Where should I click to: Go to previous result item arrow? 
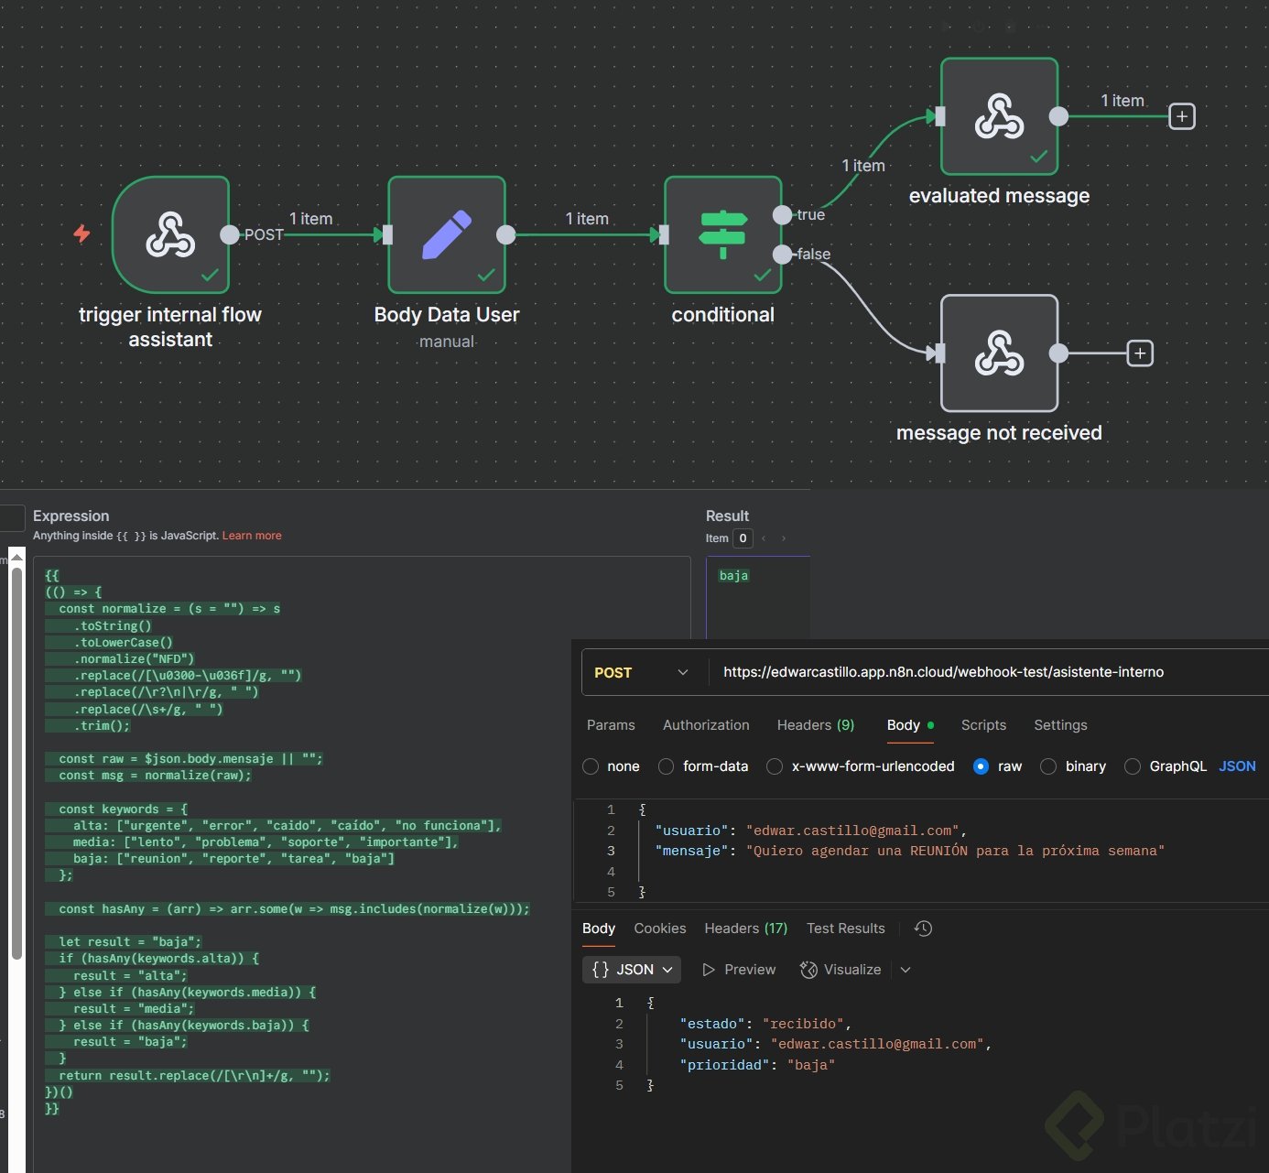pyautogui.click(x=764, y=538)
